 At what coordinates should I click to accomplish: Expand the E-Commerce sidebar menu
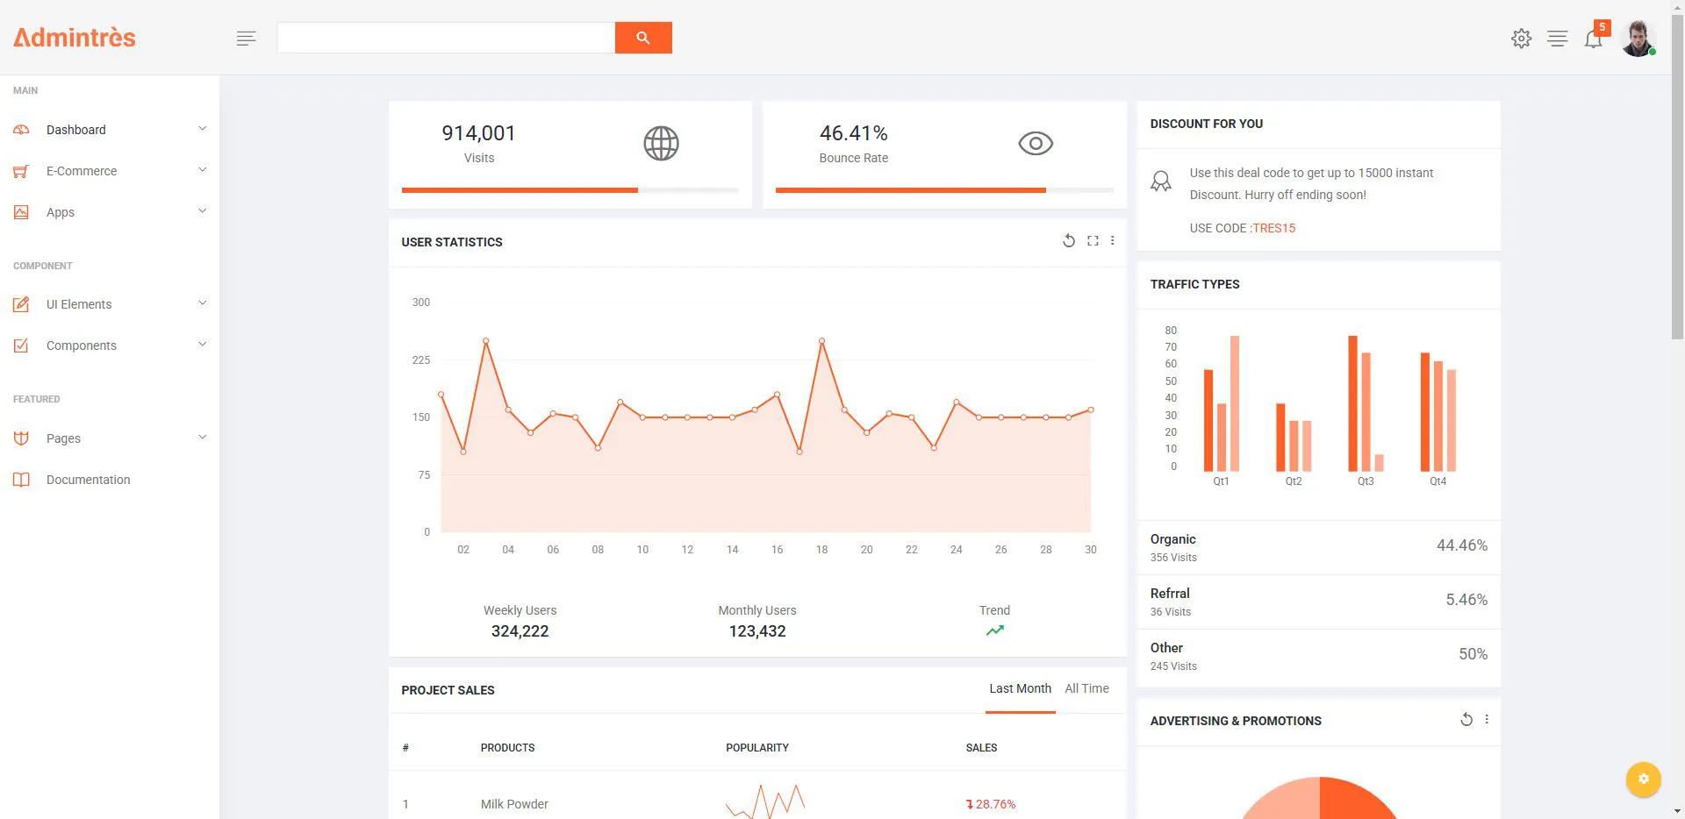[110, 171]
